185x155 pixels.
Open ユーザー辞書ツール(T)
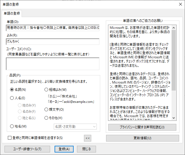[x=27, y=149]
